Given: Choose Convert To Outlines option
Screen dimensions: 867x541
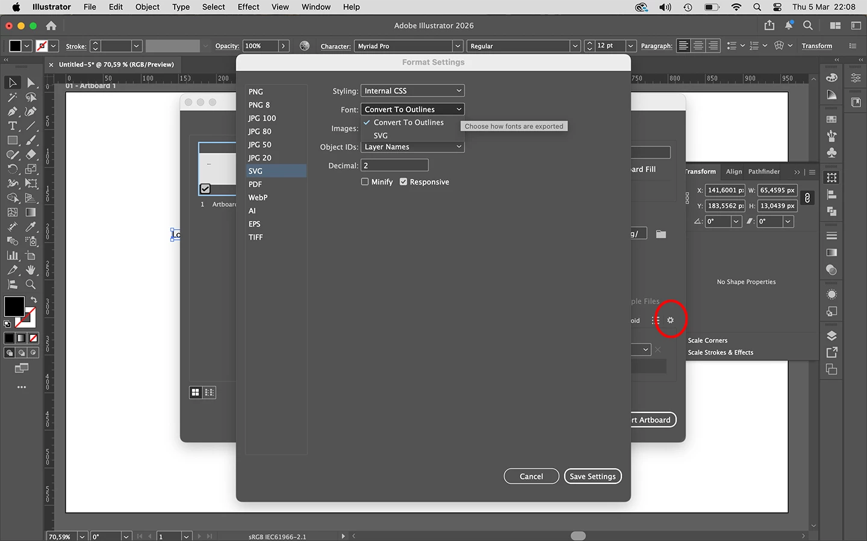Looking at the screenshot, I should click(x=408, y=122).
